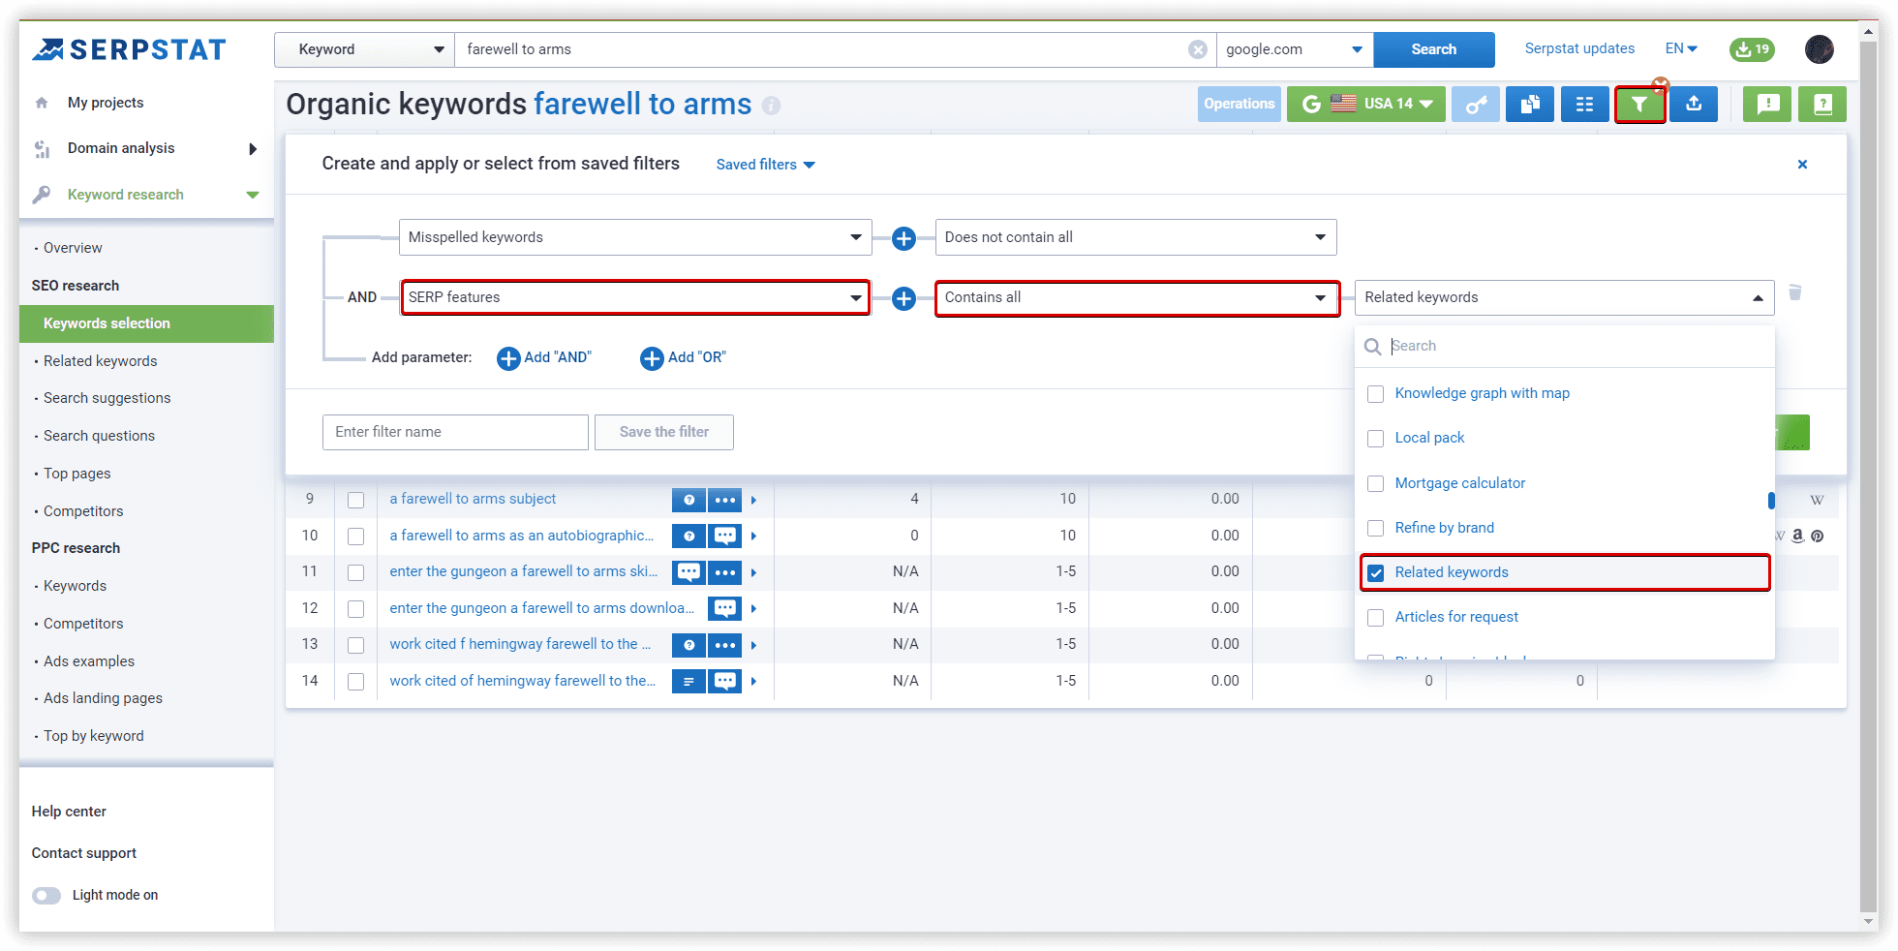Viewport: 1898px width, 951px height.
Task: Click the export upload icon
Action: [1694, 104]
